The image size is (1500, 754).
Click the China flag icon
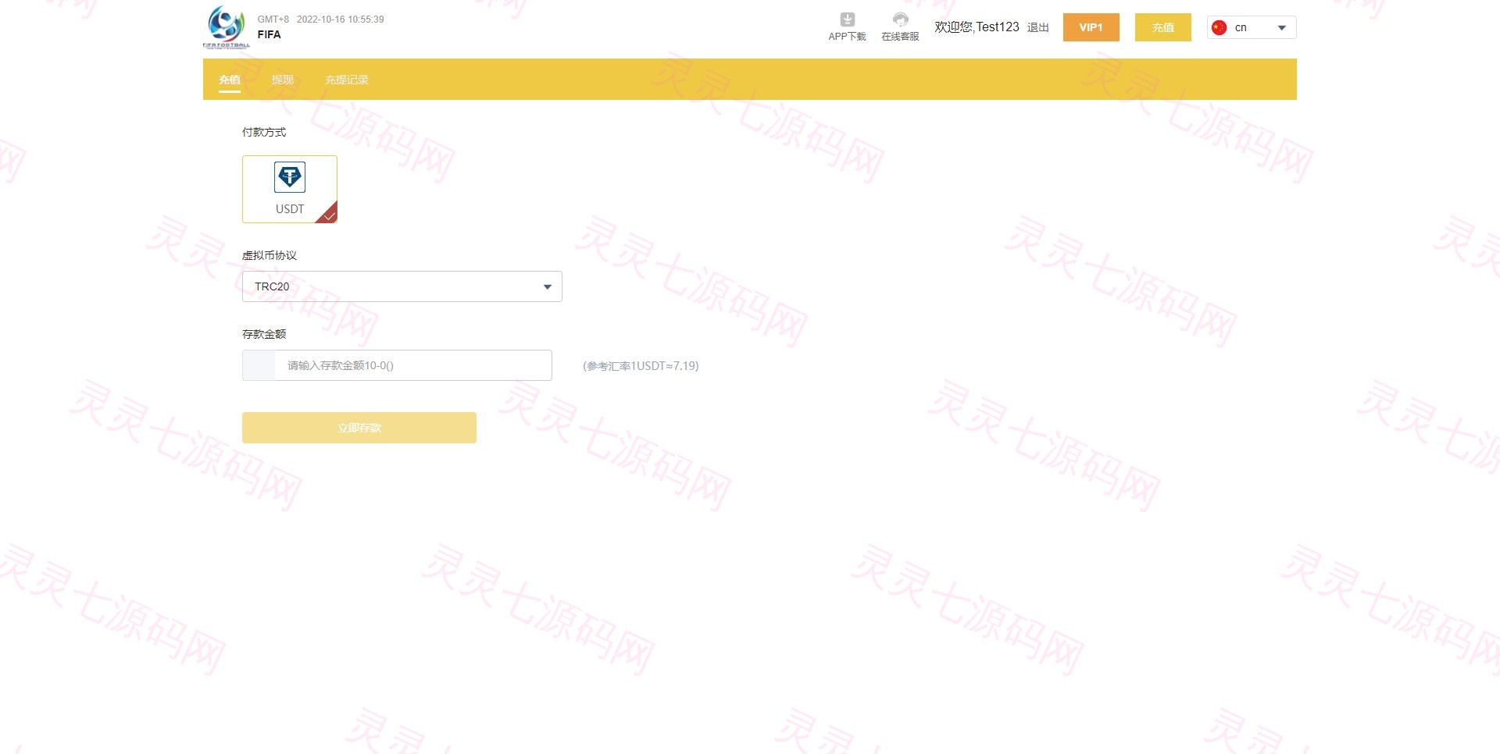1219,27
